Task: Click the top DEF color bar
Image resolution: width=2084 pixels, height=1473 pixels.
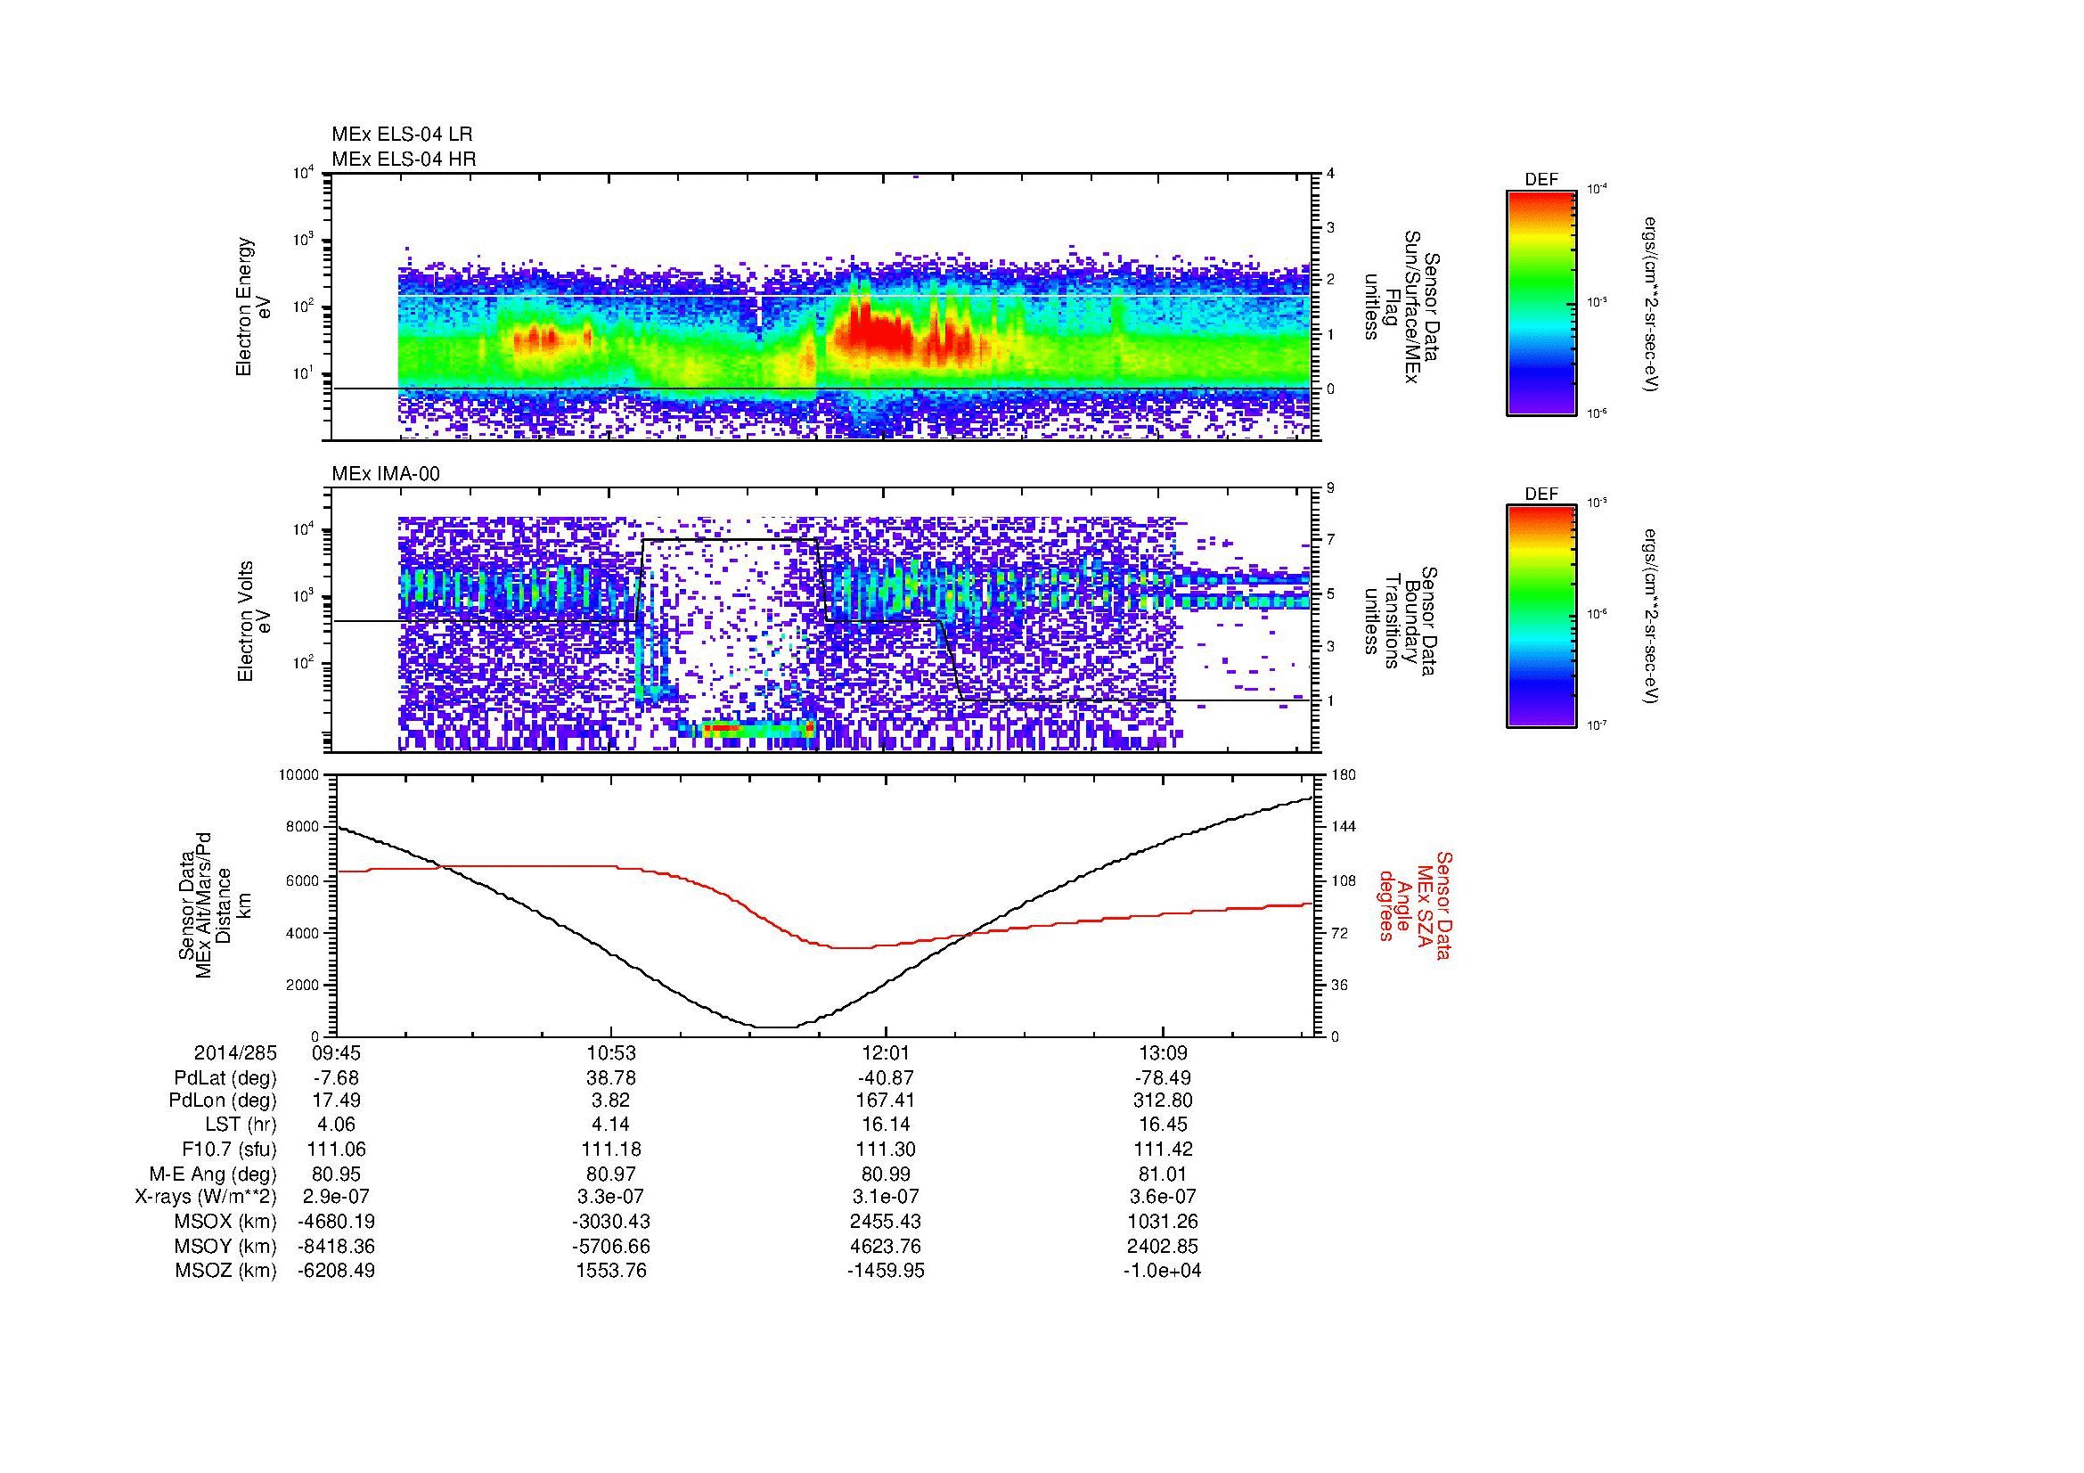Action: (x=1541, y=302)
